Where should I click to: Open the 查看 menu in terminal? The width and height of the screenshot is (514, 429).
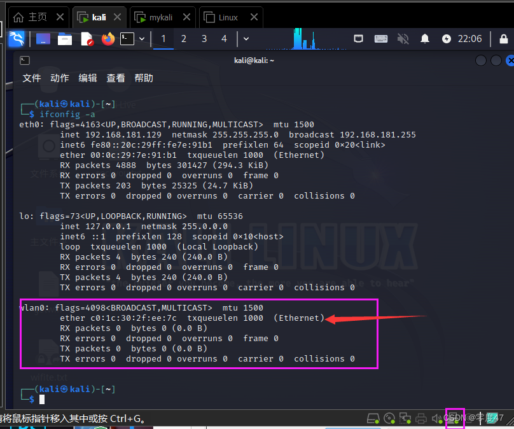[116, 78]
